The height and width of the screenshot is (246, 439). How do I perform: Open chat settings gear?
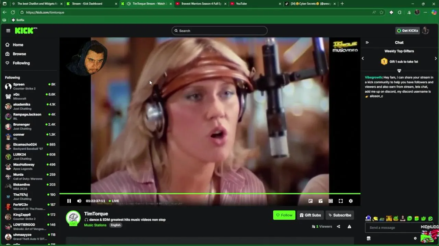(415, 238)
